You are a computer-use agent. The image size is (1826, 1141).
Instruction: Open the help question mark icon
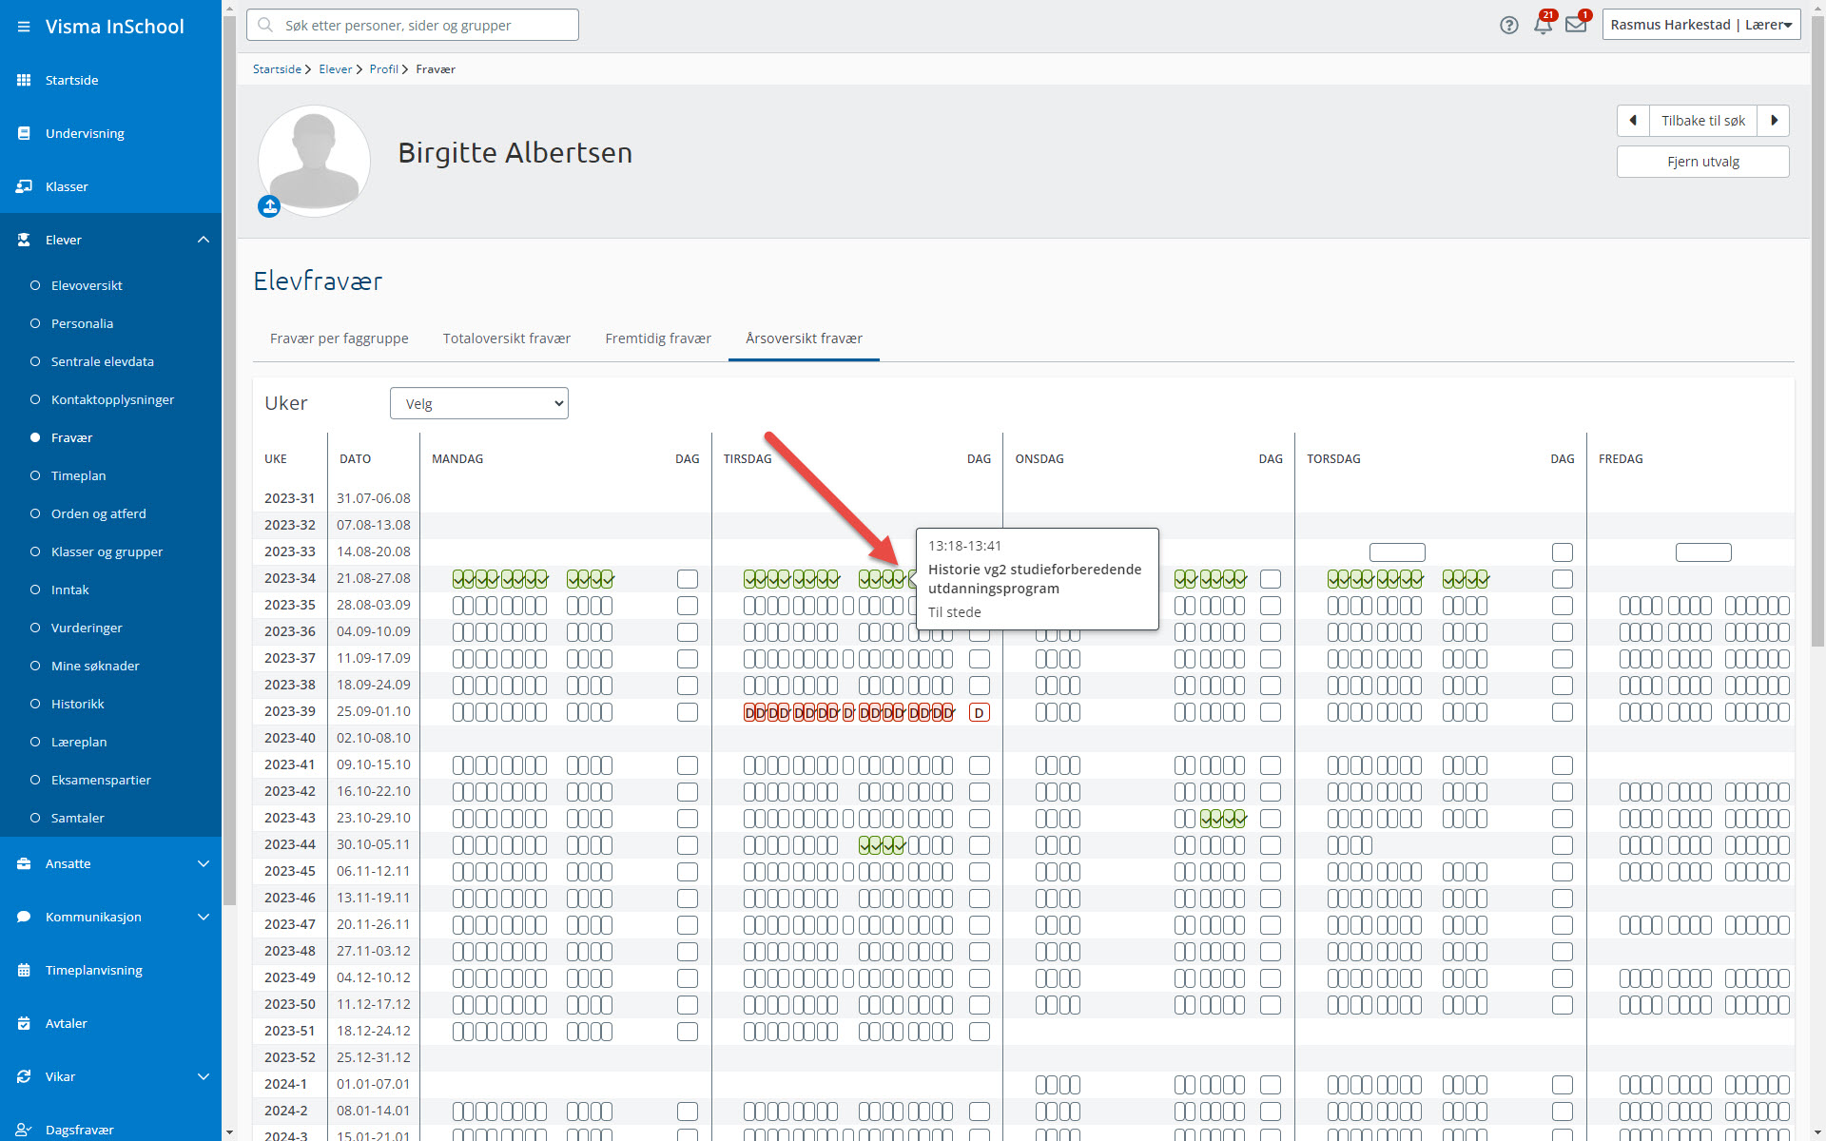(1509, 25)
